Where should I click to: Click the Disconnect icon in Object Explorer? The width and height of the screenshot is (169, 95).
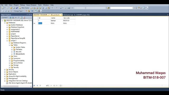(x=13, y=17)
